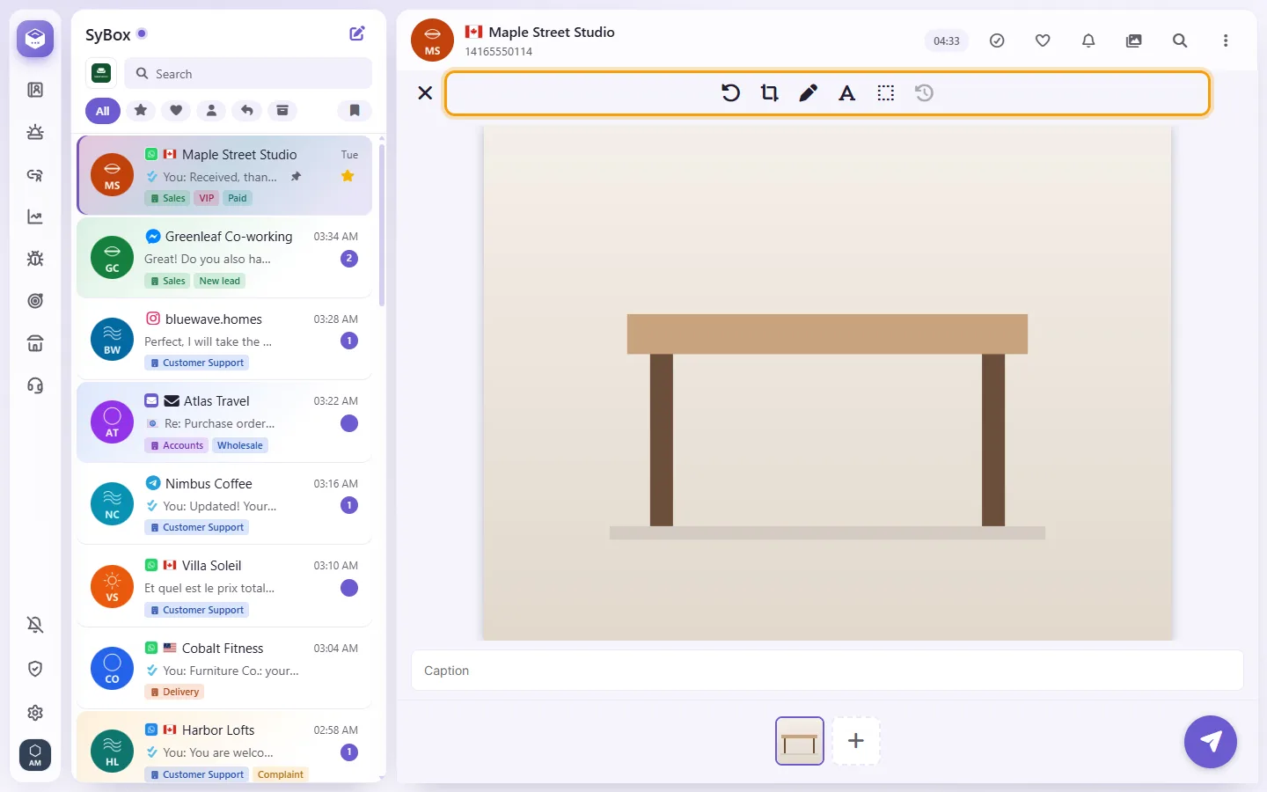1267x792 pixels.
Task: Select the Pencil draw tool
Action: tap(808, 92)
